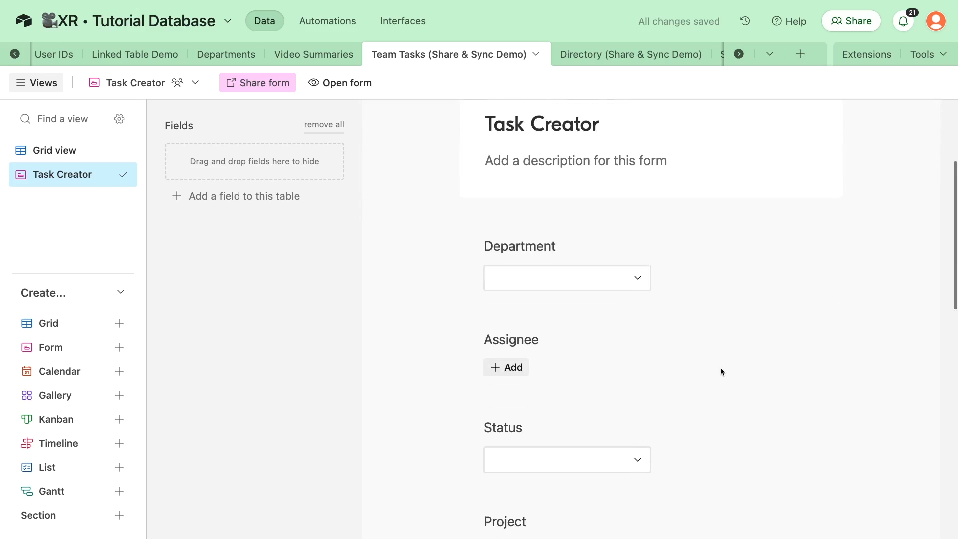Open the Department dropdown
This screenshot has width=958, height=539.
click(x=567, y=278)
